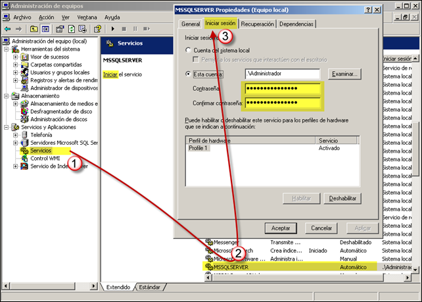
Task: Click the MSSQLSERVER service gear icon
Action: pos(209,266)
